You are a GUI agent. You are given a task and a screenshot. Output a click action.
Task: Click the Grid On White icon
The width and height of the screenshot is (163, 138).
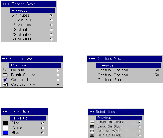(92, 131)
